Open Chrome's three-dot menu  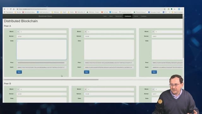point(182,9)
